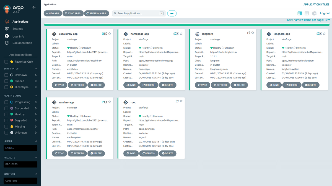Open the Sort: name dropdown
This screenshot has height=186, width=332.
pyautogui.click(x=295, y=20)
